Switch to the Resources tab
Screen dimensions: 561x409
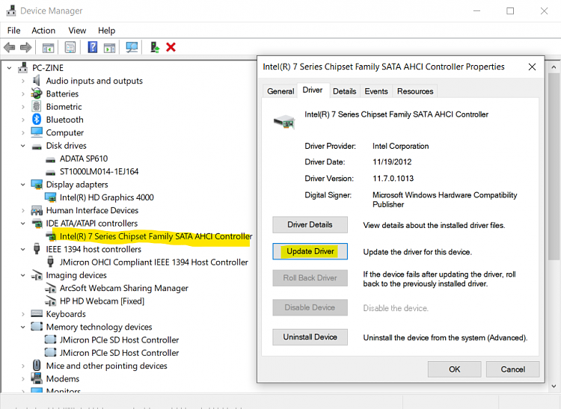click(x=414, y=91)
